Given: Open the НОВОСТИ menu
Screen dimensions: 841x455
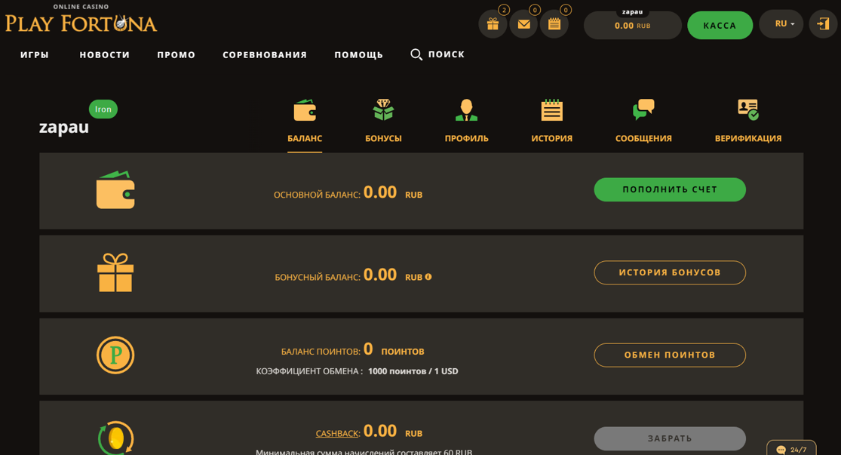Looking at the screenshot, I should pos(105,55).
